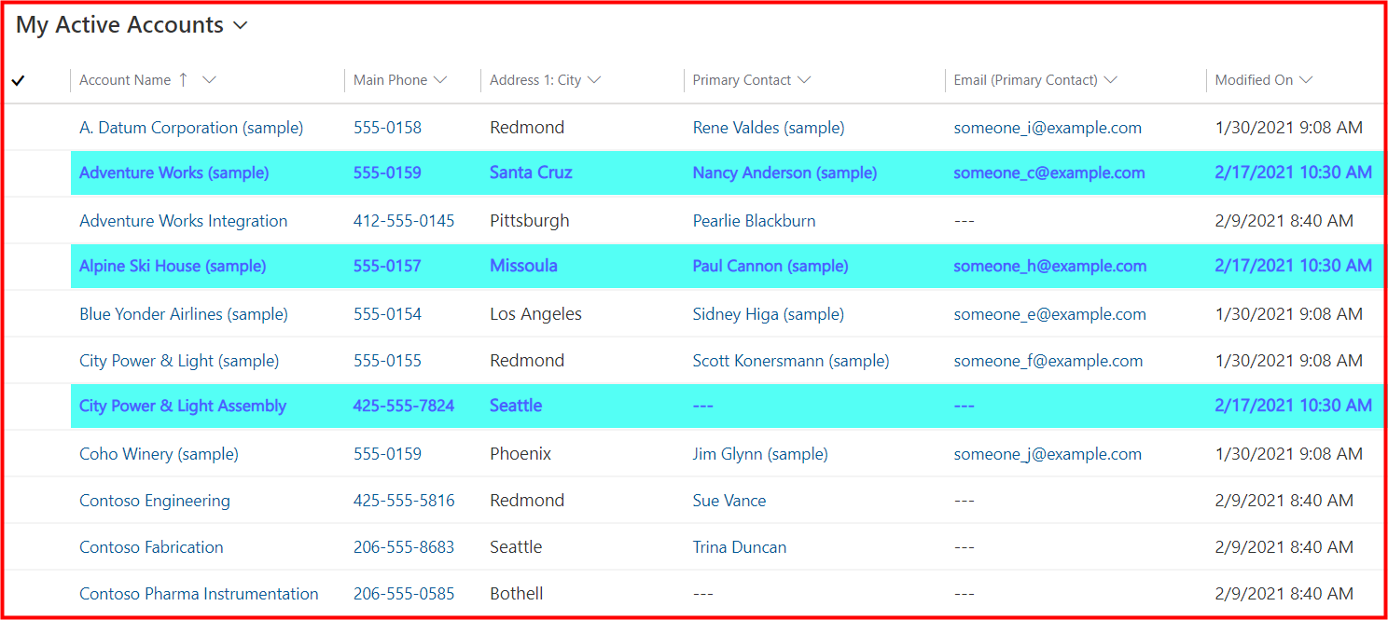1388x620 pixels.
Task: Open Adventure Works (sample) account
Action: coord(174,172)
